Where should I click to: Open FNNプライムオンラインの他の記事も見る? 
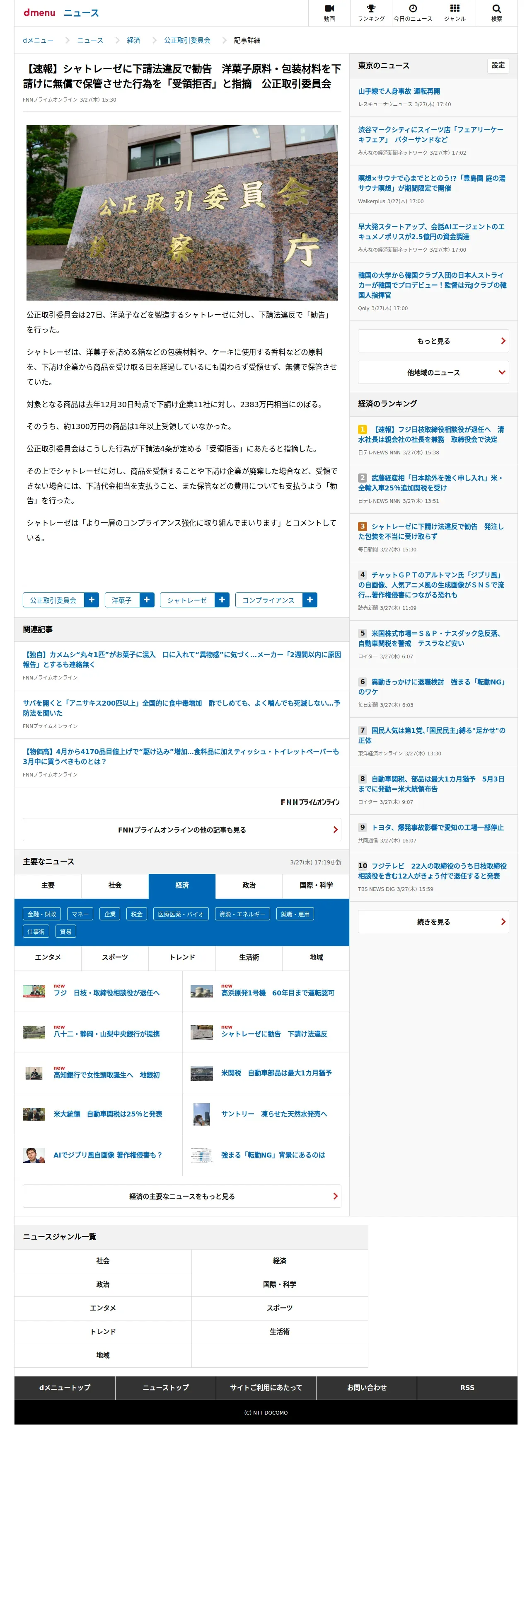tap(181, 830)
